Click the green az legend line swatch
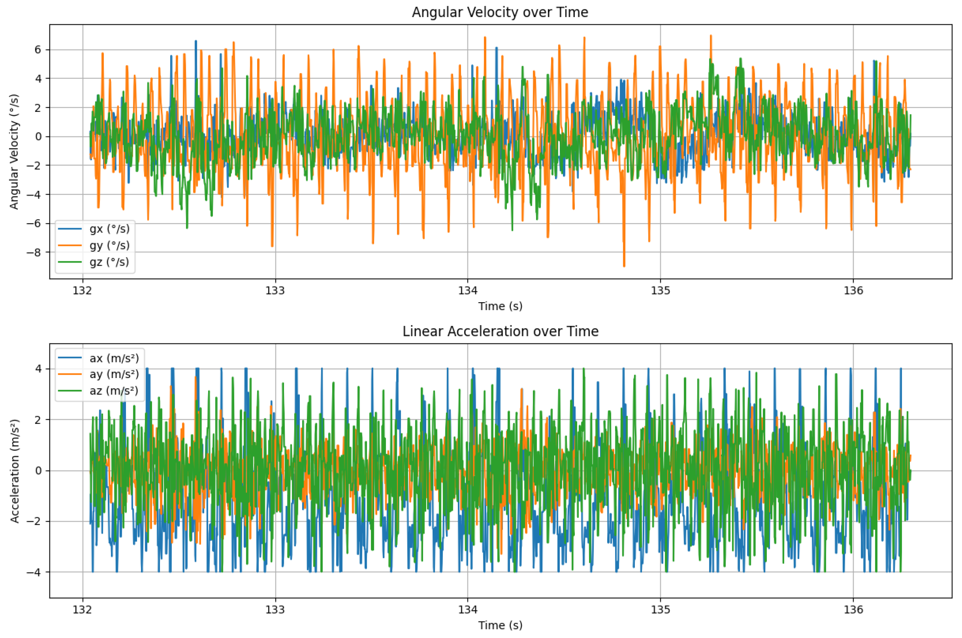962x638 pixels. (x=70, y=390)
